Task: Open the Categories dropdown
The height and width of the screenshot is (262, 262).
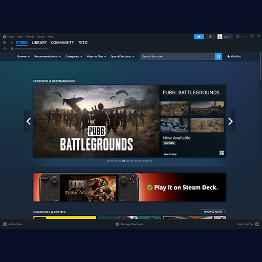Action: pyautogui.click(x=74, y=56)
